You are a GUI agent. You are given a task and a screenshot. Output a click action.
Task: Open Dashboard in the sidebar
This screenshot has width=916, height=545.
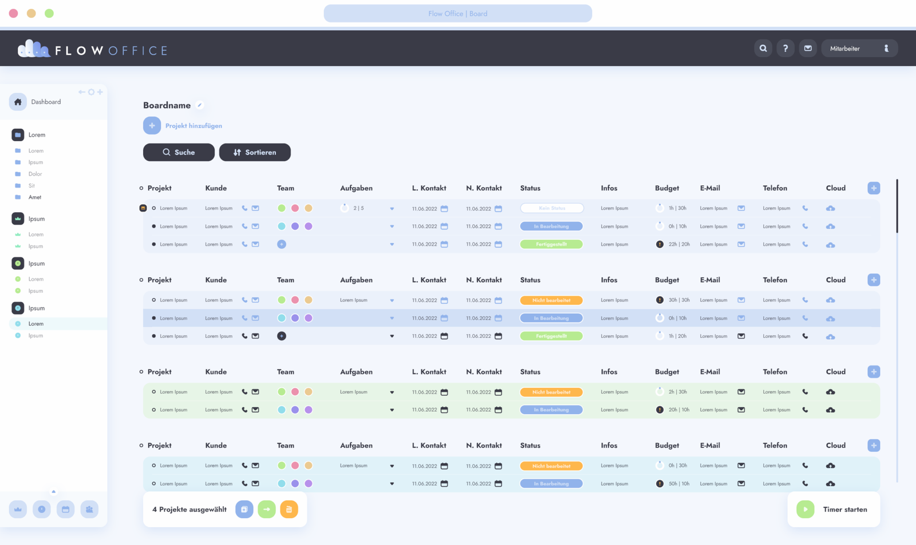coord(46,102)
